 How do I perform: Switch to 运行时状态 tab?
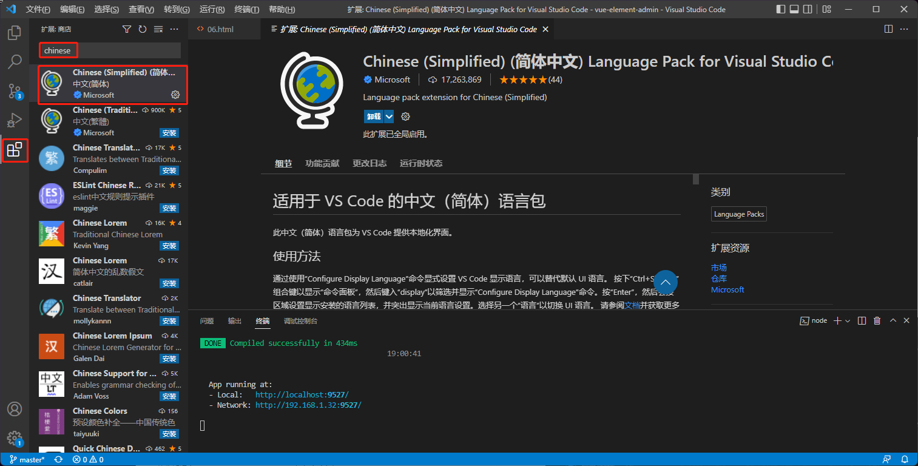pyautogui.click(x=421, y=163)
